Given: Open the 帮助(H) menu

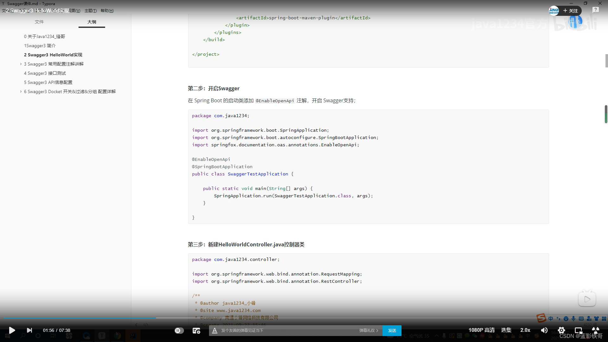Looking at the screenshot, I should click(x=107, y=11).
